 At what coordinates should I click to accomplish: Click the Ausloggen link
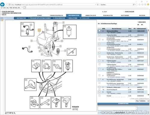pyautogui.click(x=130, y=12)
